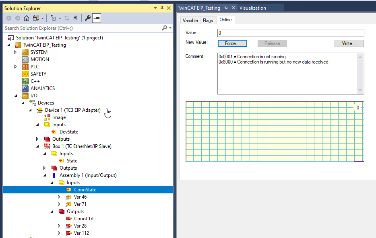Click the Write... button
This screenshot has height=238, width=376.
349,43
